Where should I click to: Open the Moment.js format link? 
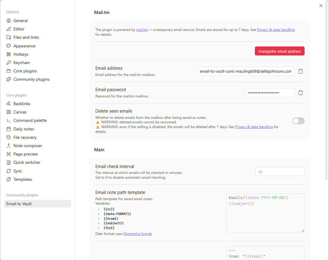click(137, 234)
